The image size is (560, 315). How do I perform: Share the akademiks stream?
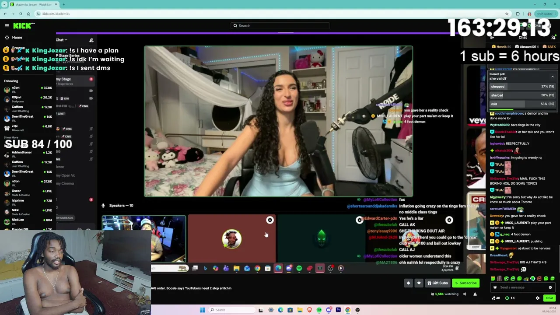tap(465, 294)
